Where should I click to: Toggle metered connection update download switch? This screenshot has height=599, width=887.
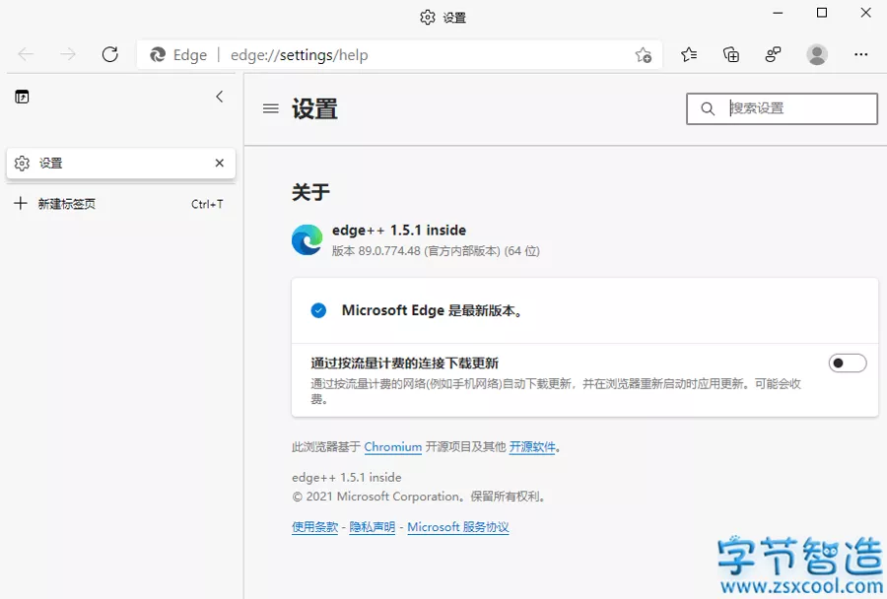(x=848, y=364)
